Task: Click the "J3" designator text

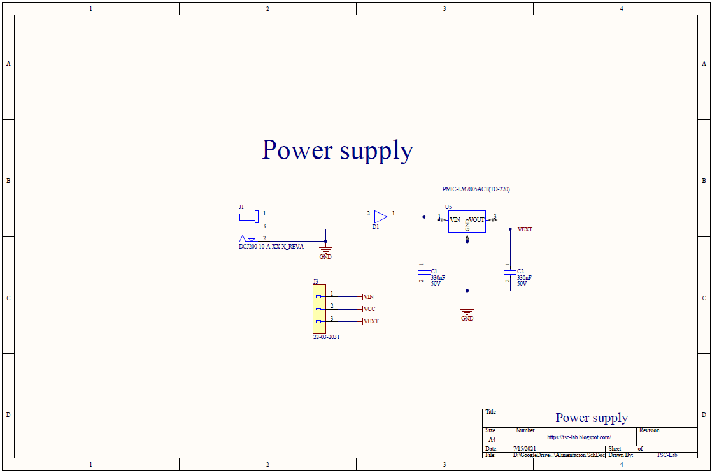Action: click(316, 282)
